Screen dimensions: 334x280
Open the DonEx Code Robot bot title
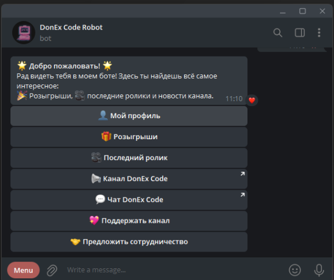(x=71, y=27)
